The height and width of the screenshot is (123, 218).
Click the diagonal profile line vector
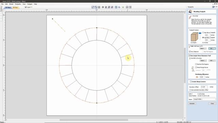click(x=59, y=25)
